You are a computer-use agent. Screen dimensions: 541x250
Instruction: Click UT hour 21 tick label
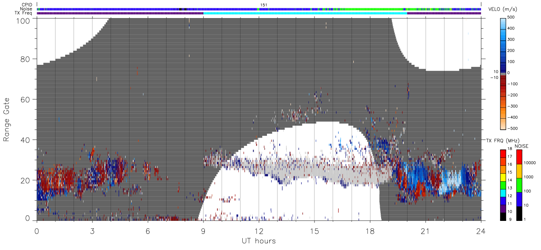[x=425, y=231]
